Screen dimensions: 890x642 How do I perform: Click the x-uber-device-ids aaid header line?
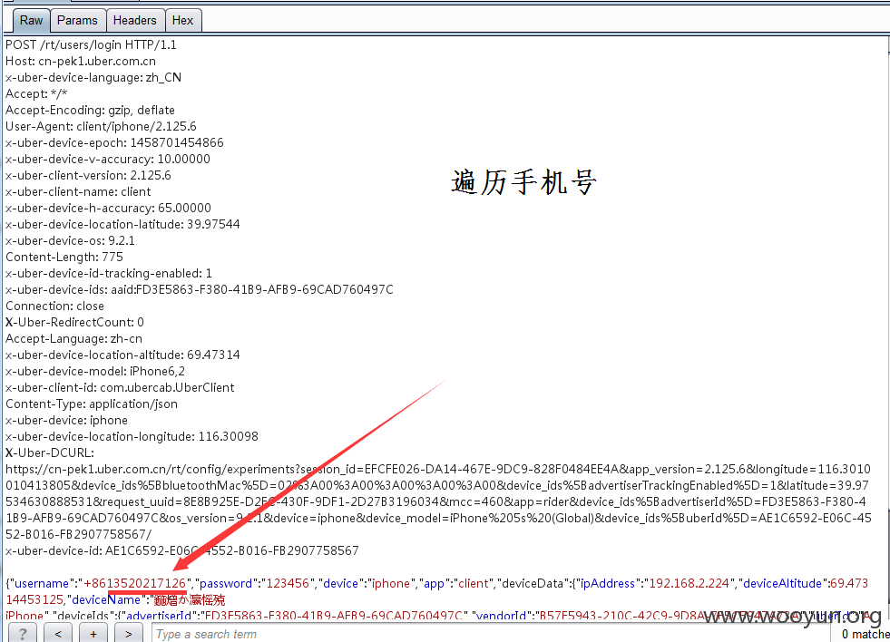tap(200, 290)
